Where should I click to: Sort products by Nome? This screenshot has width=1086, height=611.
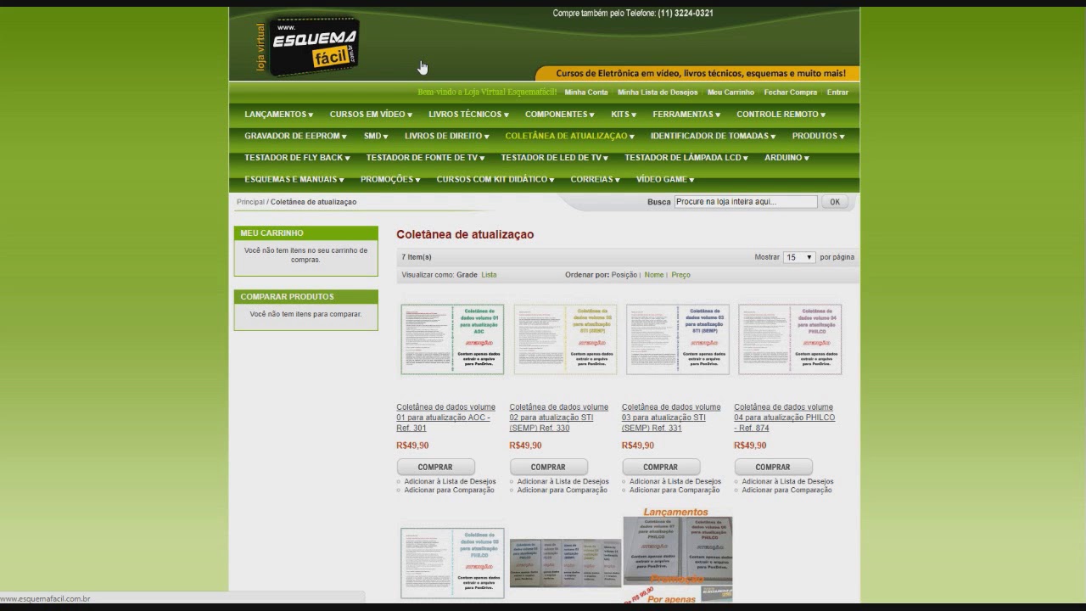pos(653,275)
